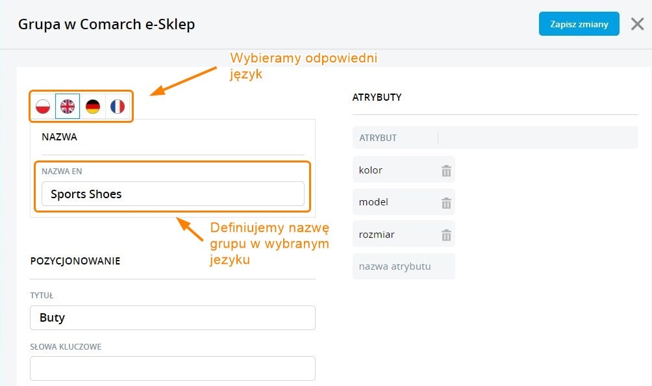Delete the rozmiar attribute
The width and height of the screenshot is (652, 386).
click(446, 235)
